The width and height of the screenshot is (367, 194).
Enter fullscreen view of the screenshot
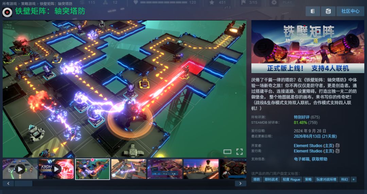pos(240,152)
